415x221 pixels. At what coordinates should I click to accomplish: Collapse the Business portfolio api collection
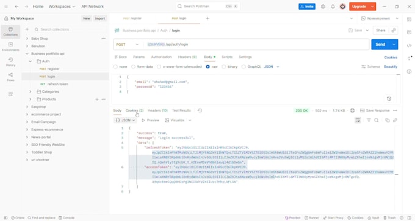(27, 54)
